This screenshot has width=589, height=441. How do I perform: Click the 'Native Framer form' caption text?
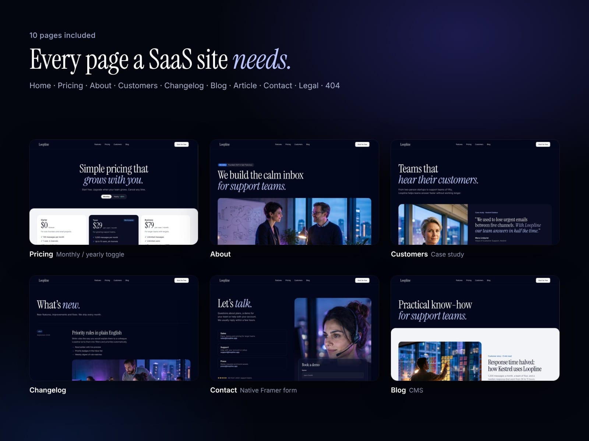pyautogui.click(x=268, y=390)
